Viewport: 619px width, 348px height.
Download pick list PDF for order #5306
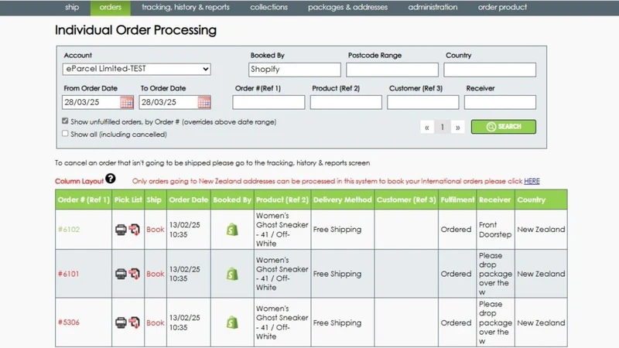(x=134, y=322)
